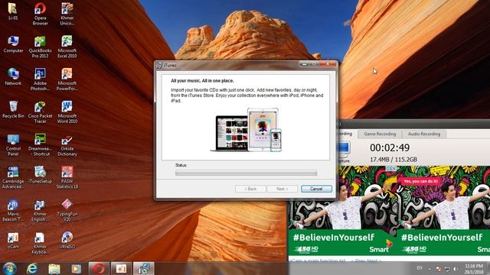Open the Khmer English dictionary shortcut
490x275 pixels.
click(x=40, y=211)
